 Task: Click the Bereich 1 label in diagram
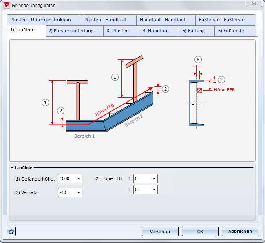click(84, 136)
